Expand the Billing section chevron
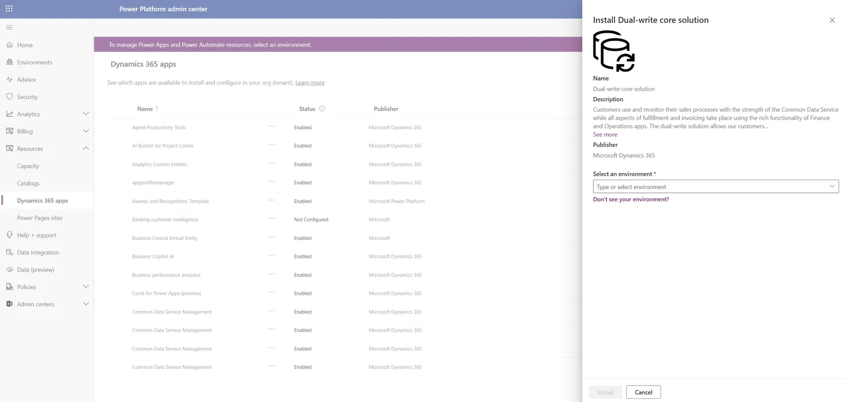The image size is (847, 402). click(86, 131)
